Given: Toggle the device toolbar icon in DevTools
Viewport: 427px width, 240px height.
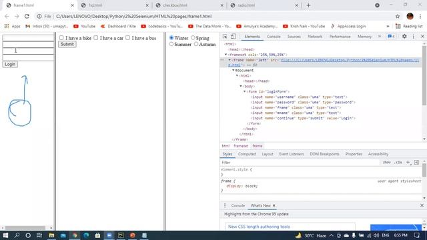Looking at the screenshot, I should click(234, 37).
